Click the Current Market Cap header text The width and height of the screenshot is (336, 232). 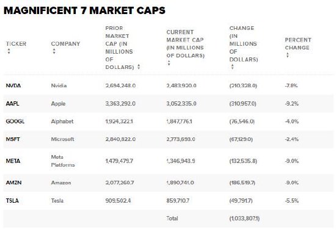click(x=185, y=44)
